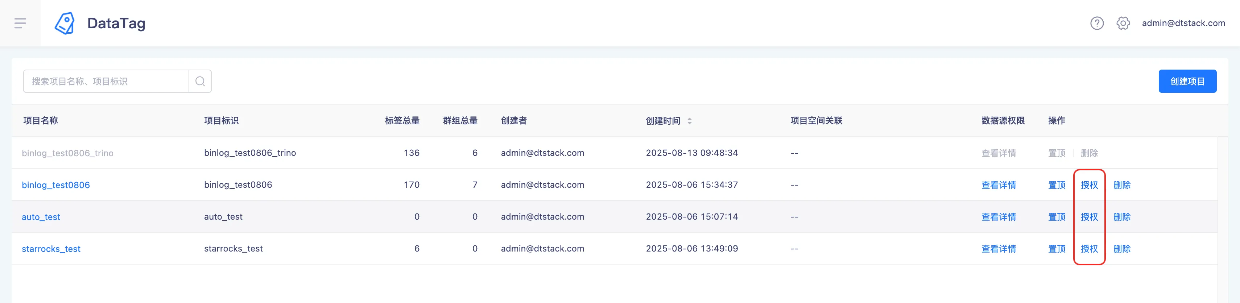Image resolution: width=1240 pixels, height=303 pixels.
Task: Focus the project name search field
Action: 106,81
